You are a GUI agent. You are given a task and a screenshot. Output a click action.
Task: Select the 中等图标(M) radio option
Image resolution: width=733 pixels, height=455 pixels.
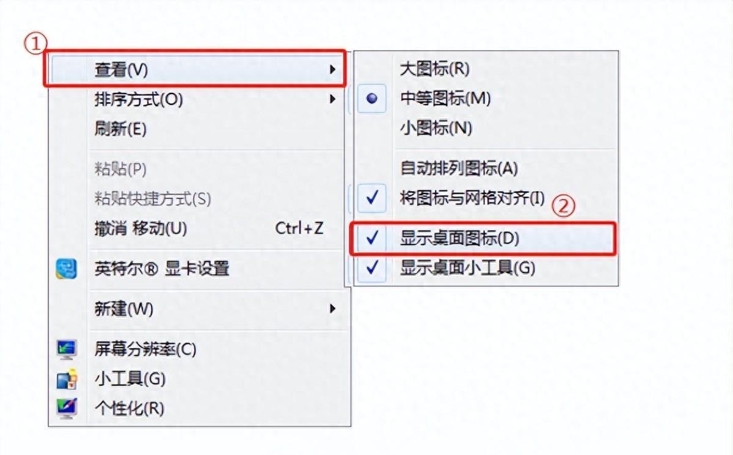(x=445, y=98)
